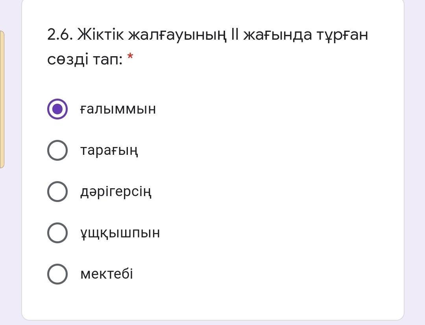Choose the тарағың radio button
425x325 pixels.
click(57, 150)
